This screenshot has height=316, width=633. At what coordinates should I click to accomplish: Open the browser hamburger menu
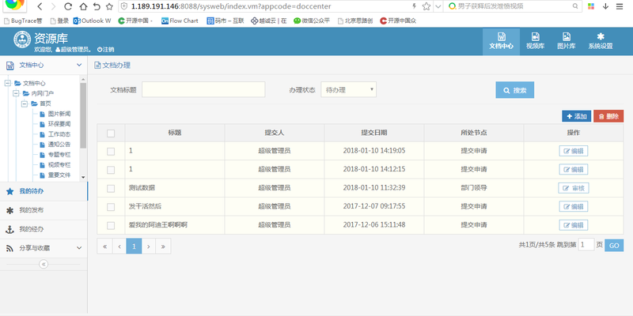[620, 6]
